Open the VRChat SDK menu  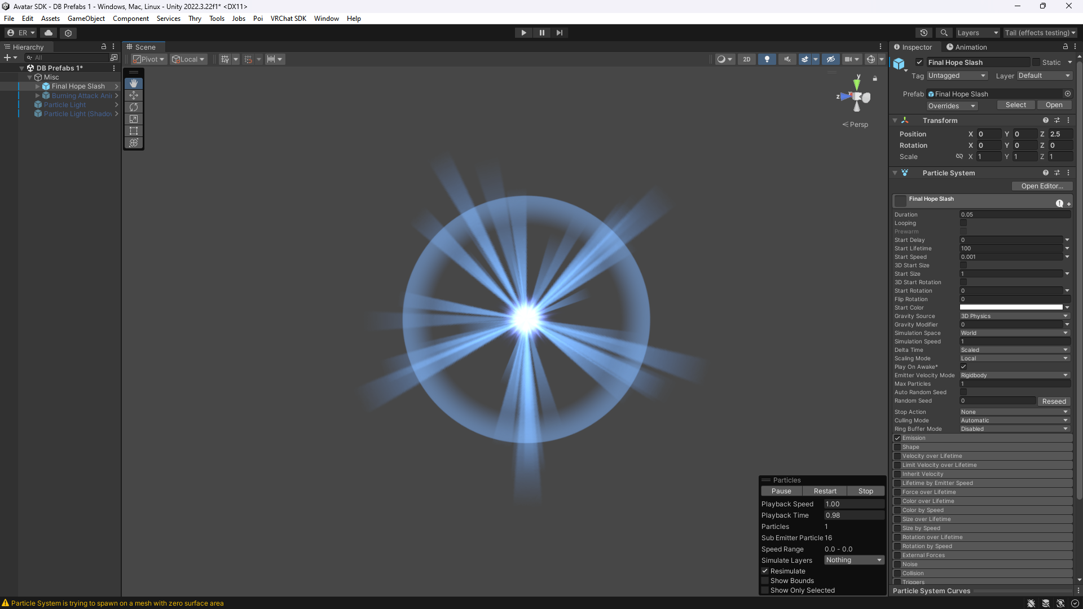[x=288, y=19]
